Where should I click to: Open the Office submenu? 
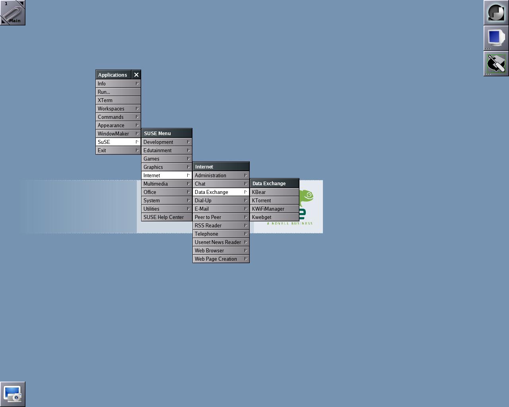(x=167, y=192)
